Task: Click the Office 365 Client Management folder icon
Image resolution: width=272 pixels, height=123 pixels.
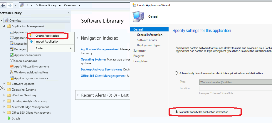Action: pyautogui.click(x=9, y=112)
